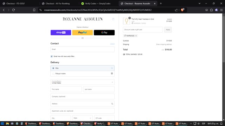Click the Address field
Image resolution: width=225 pixels, height=126 pixels.
click(83, 104)
